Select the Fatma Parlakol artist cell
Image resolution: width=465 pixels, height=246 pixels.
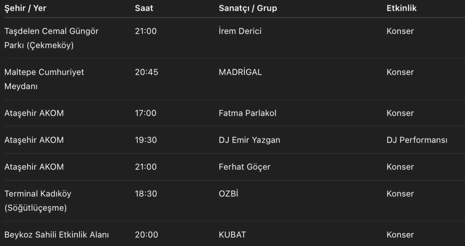247,113
